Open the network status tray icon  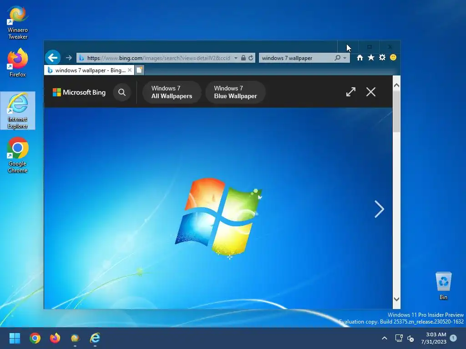[399, 338]
